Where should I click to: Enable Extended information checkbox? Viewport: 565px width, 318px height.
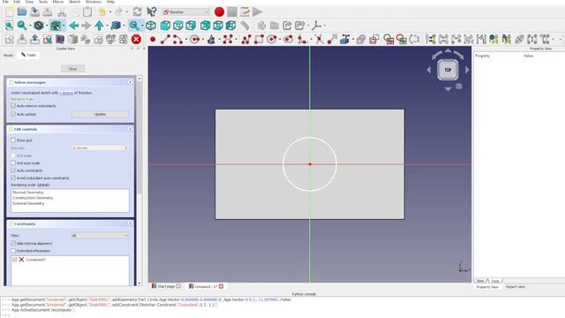(x=13, y=251)
